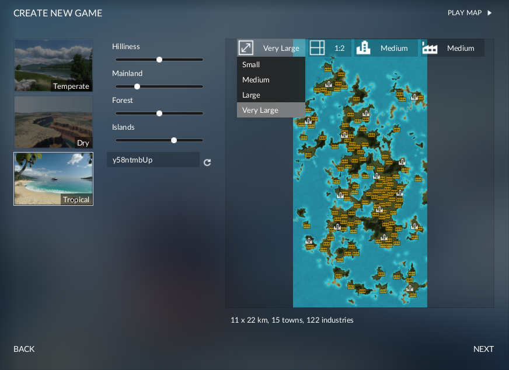The height and width of the screenshot is (370, 509).
Task: Click the industry density factory icon
Action: coord(430,48)
